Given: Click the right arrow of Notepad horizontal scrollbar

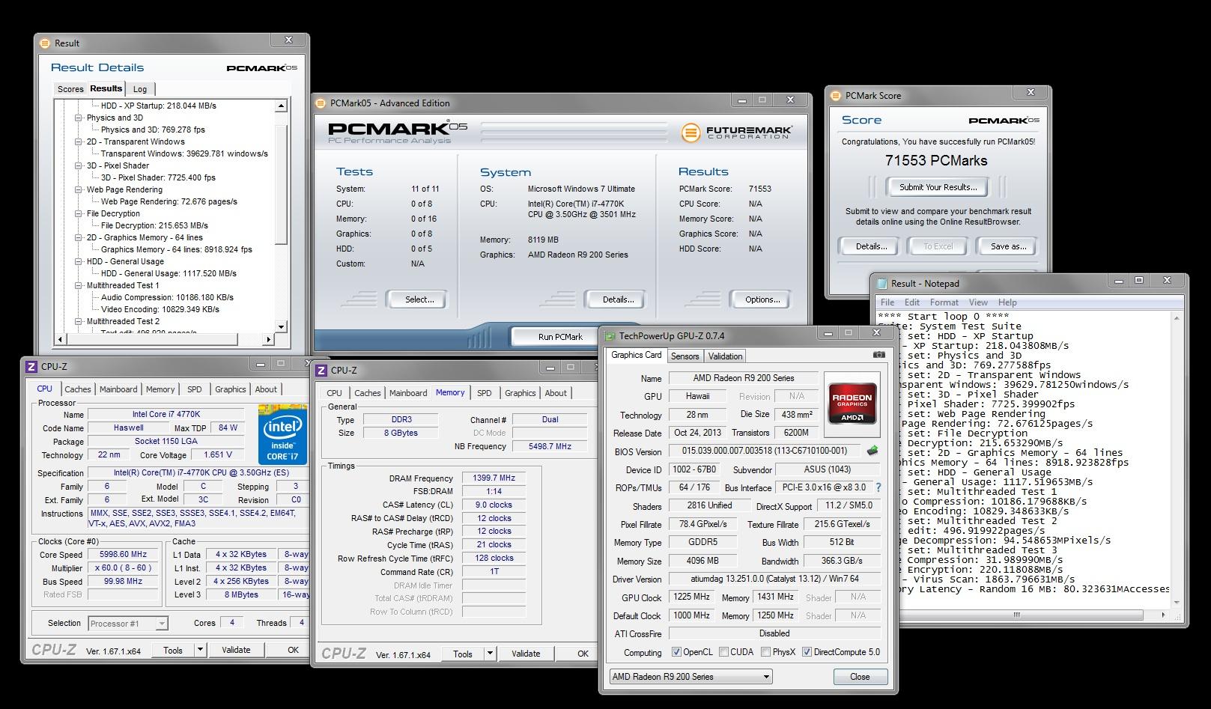Looking at the screenshot, I should click(x=1163, y=615).
